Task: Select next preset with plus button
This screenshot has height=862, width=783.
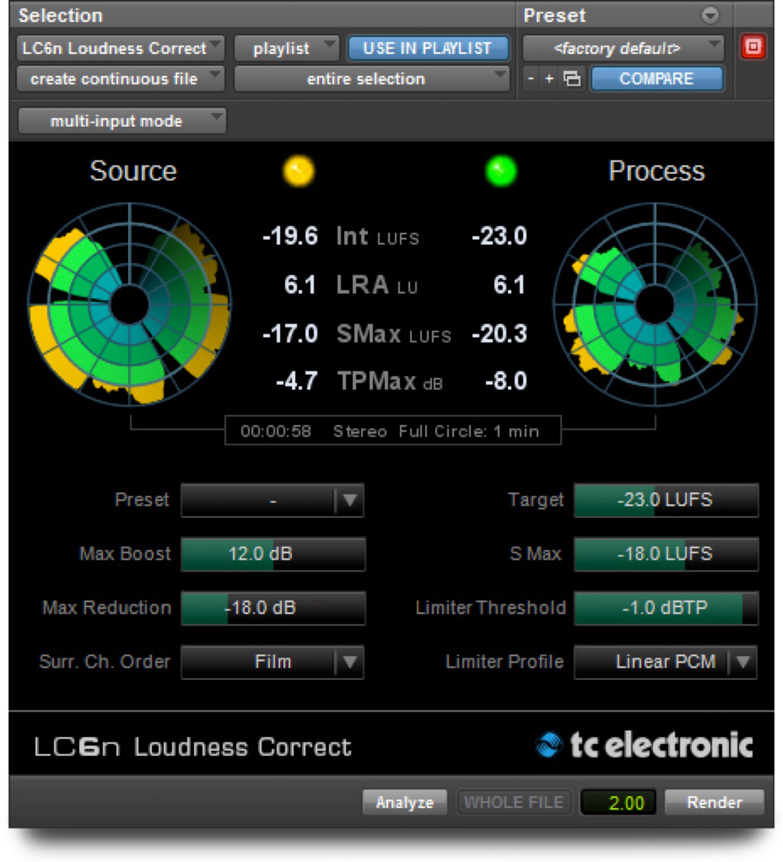Action: point(549,79)
